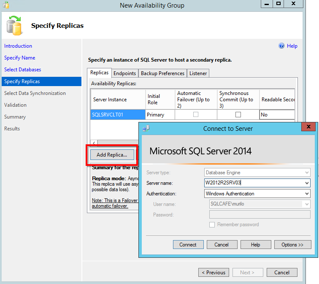This screenshot has height=284, width=319.
Task: Click Options button to expand settings
Action: pos(292,245)
